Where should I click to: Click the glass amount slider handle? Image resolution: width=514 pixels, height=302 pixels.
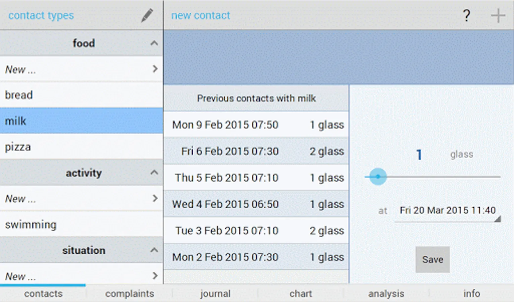(378, 177)
